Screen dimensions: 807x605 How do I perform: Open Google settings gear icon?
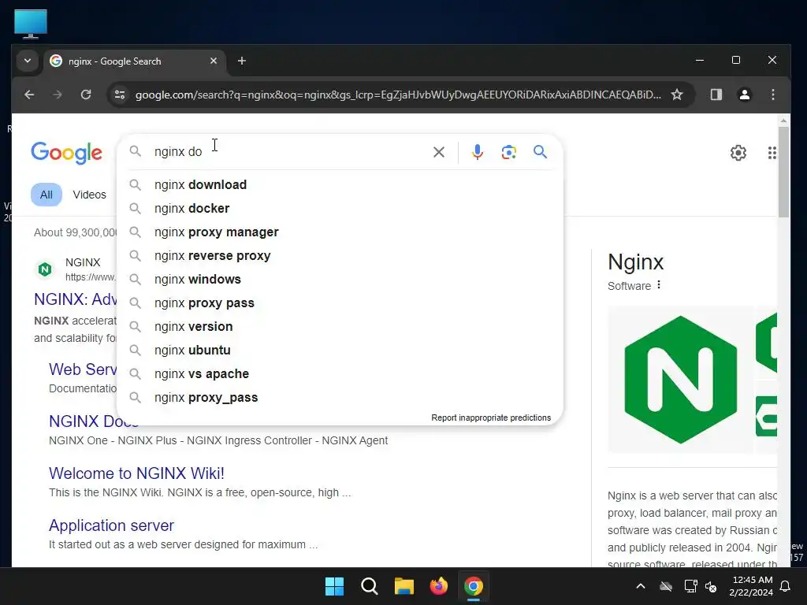point(738,153)
